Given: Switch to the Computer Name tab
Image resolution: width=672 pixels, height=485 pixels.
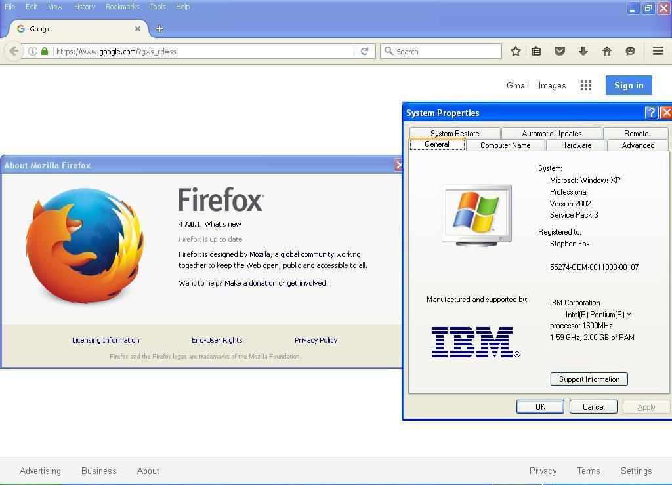Looking at the screenshot, I should pyautogui.click(x=505, y=145).
